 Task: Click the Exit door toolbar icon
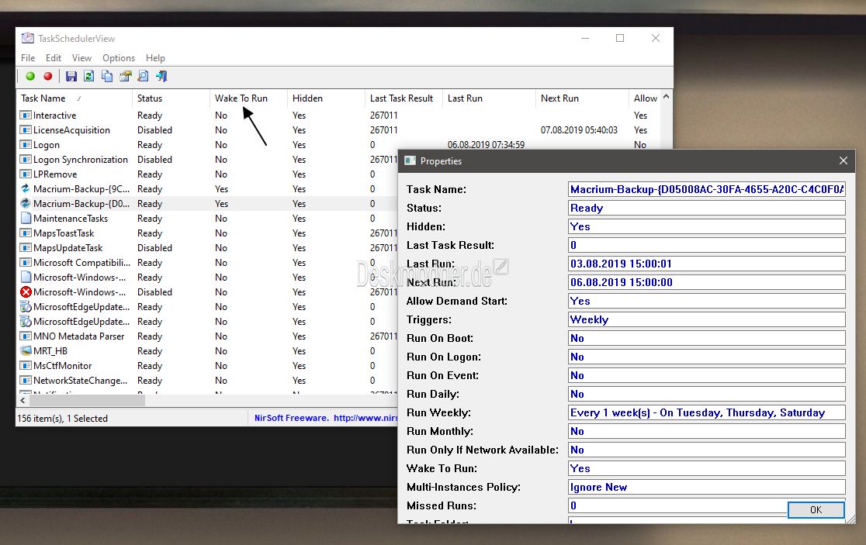pos(161,76)
